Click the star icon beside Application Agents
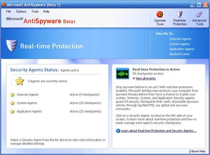 12,111
